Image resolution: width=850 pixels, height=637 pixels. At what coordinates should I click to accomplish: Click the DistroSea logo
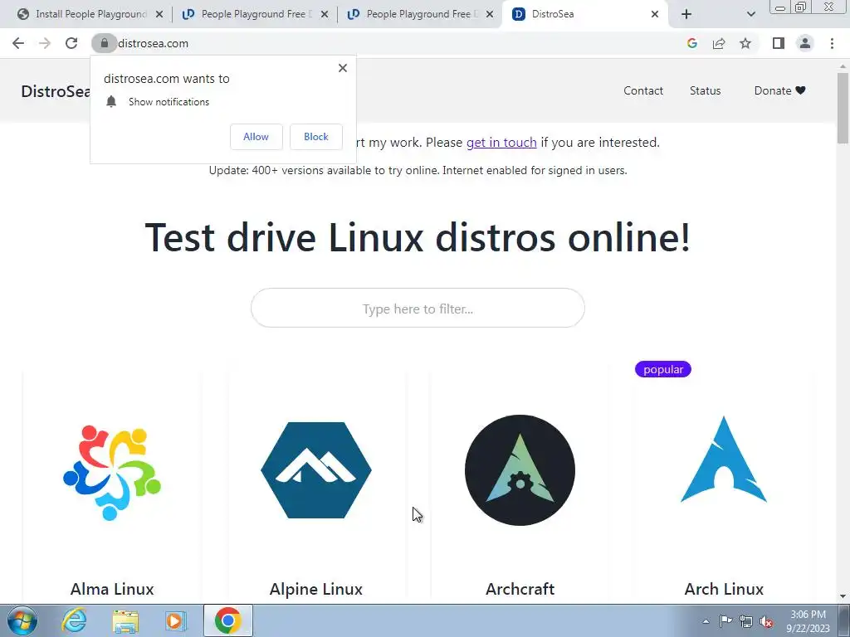(56, 91)
